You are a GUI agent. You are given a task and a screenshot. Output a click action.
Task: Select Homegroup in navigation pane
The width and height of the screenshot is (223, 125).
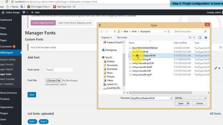click(x=109, y=50)
